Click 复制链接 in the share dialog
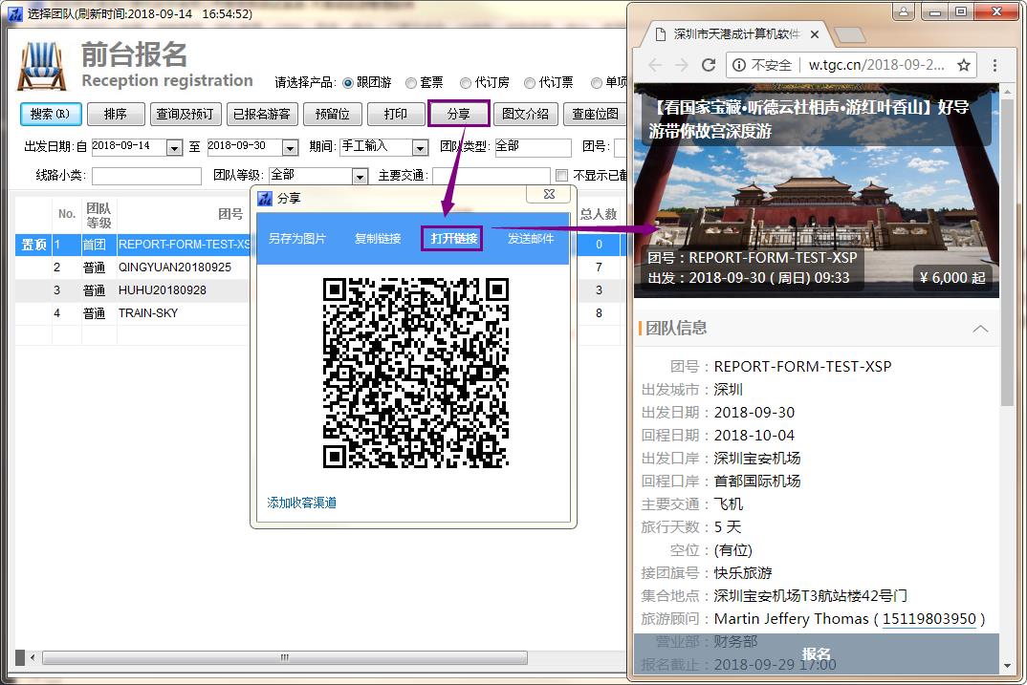 378,239
